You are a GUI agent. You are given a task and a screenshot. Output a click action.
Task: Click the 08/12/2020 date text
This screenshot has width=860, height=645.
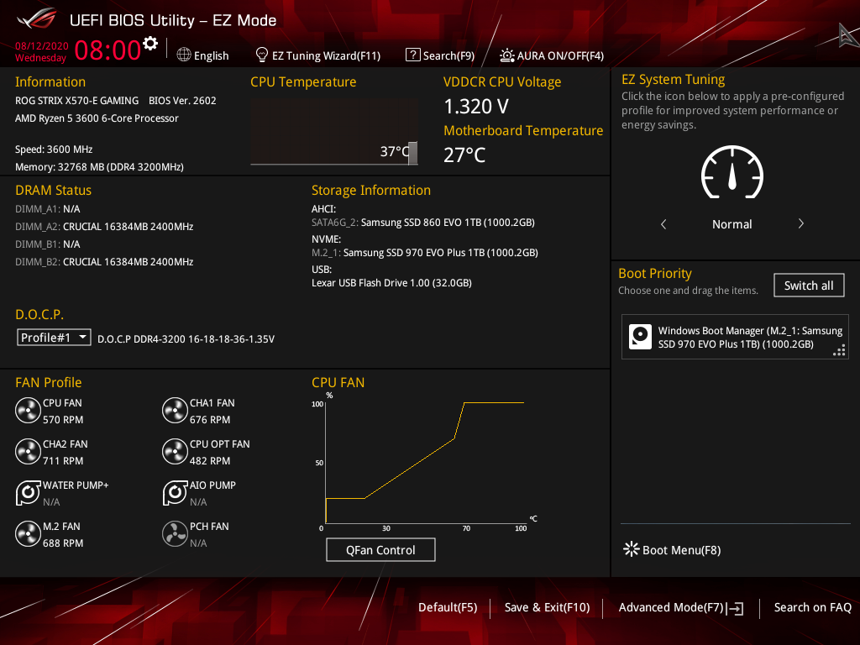coord(42,46)
